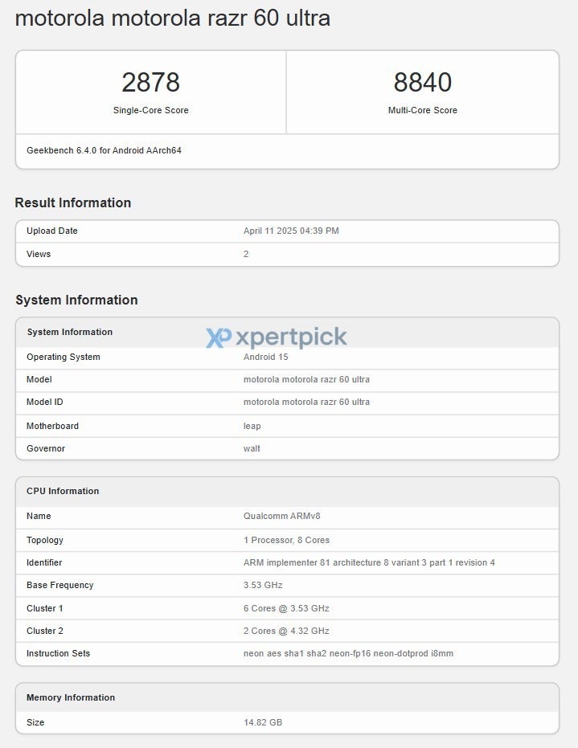
Task: Click the Governor value 'walt'
Action: click(x=252, y=448)
